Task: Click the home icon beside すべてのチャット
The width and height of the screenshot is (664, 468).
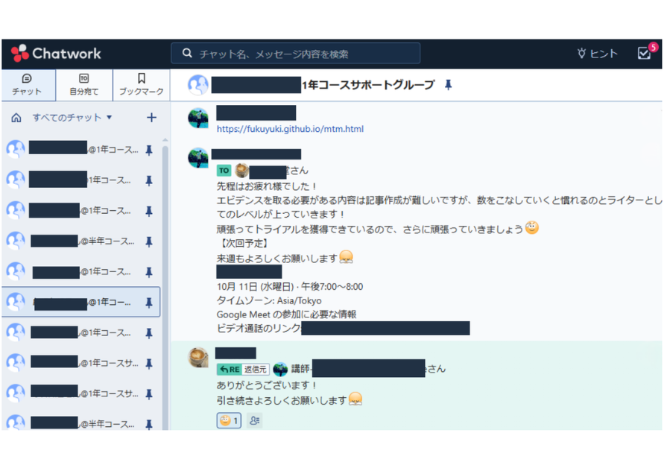Action: point(16,118)
